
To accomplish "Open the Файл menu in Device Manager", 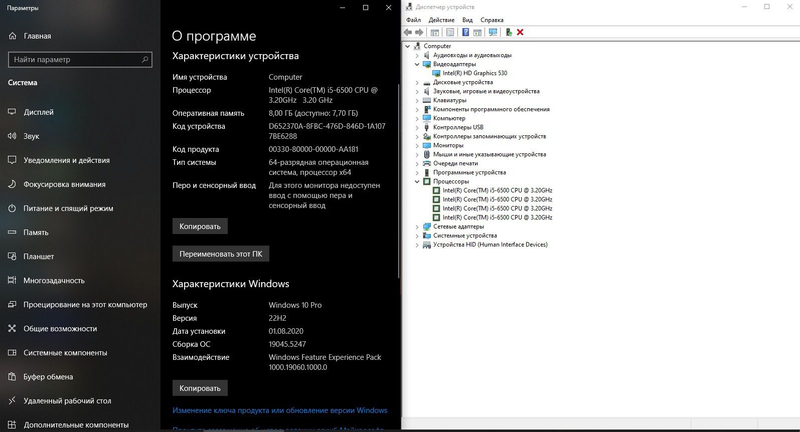I will 413,20.
